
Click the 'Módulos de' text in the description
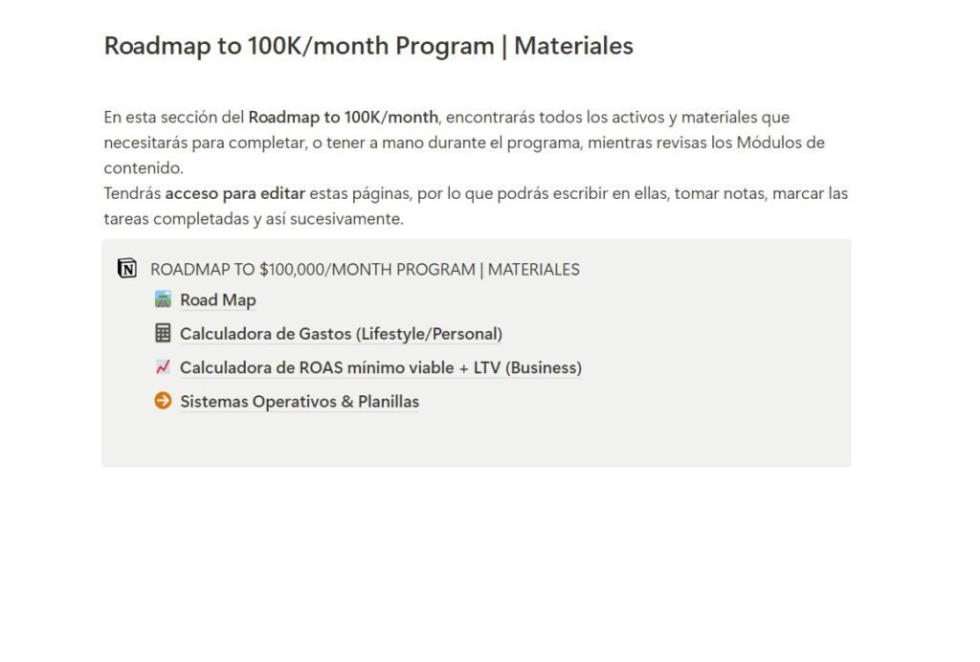781,143
